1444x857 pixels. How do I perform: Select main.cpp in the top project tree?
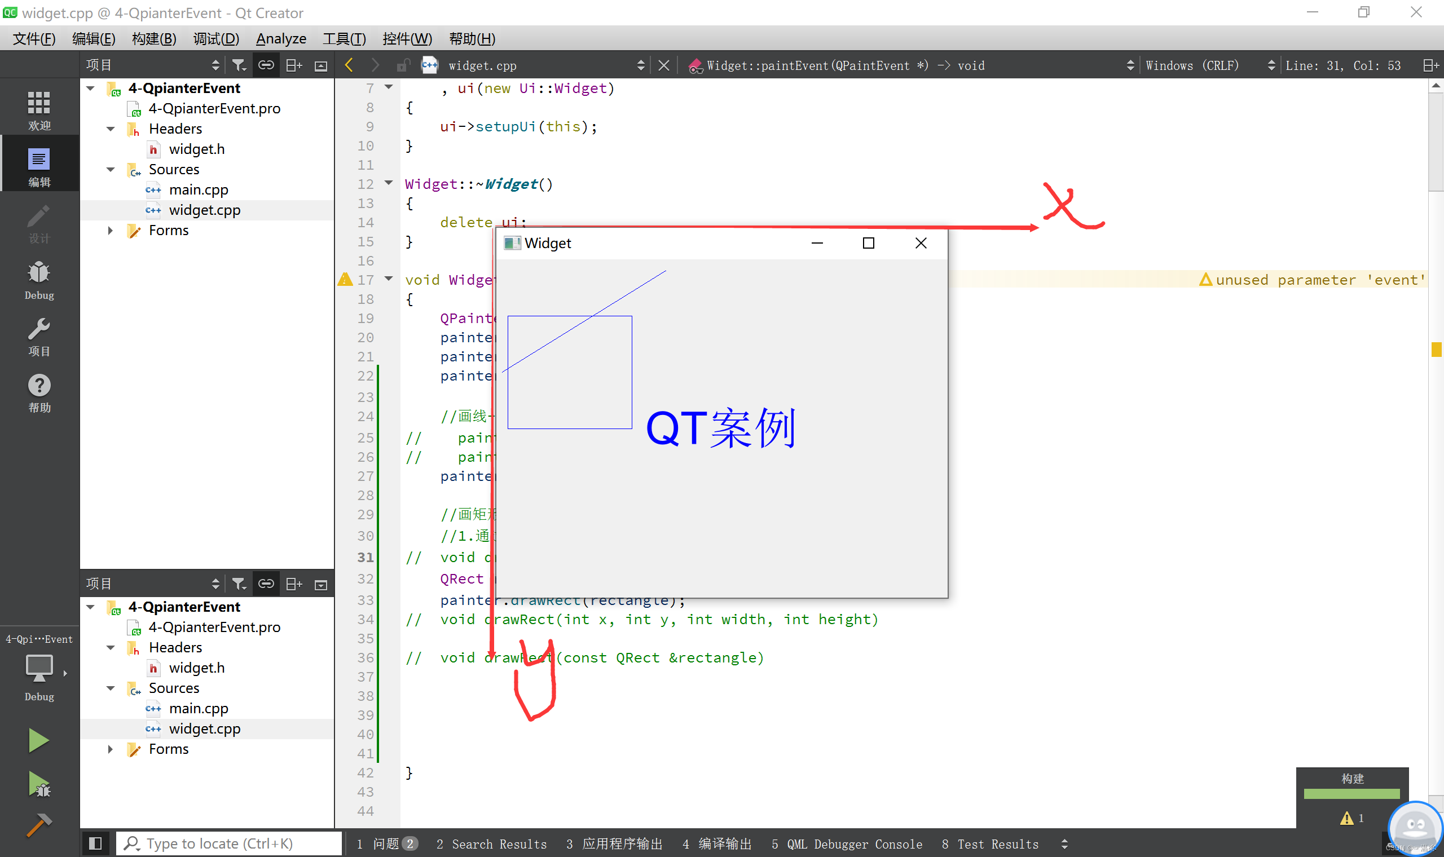coord(198,189)
